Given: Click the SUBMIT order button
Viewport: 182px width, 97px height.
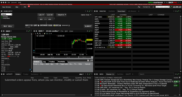Looking at the screenshot, I should (88, 26).
